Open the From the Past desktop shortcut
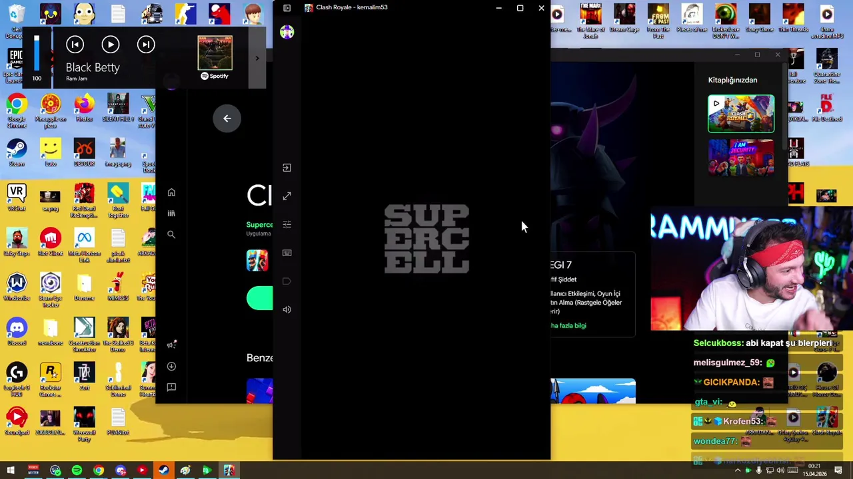Image resolution: width=853 pixels, height=479 pixels. click(658, 20)
